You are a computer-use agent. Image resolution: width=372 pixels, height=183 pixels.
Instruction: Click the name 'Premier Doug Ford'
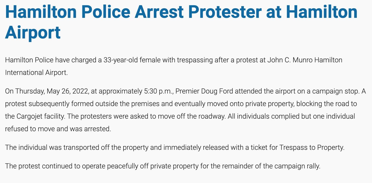pos(205,91)
